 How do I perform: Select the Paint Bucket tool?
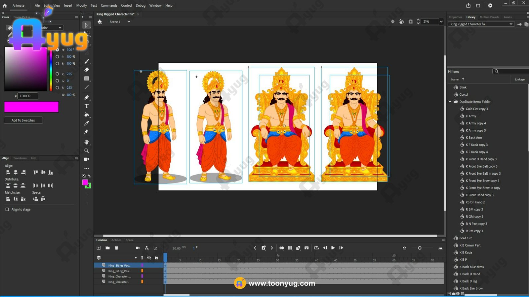[x=87, y=115]
